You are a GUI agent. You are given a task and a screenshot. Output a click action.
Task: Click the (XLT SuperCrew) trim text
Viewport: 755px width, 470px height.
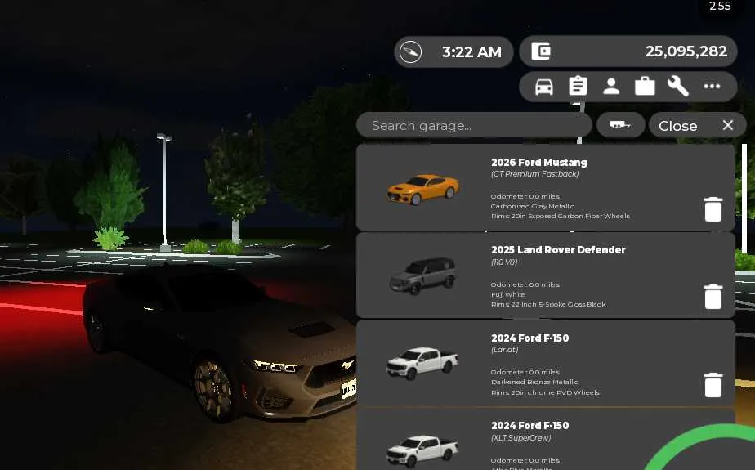(521, 438)
